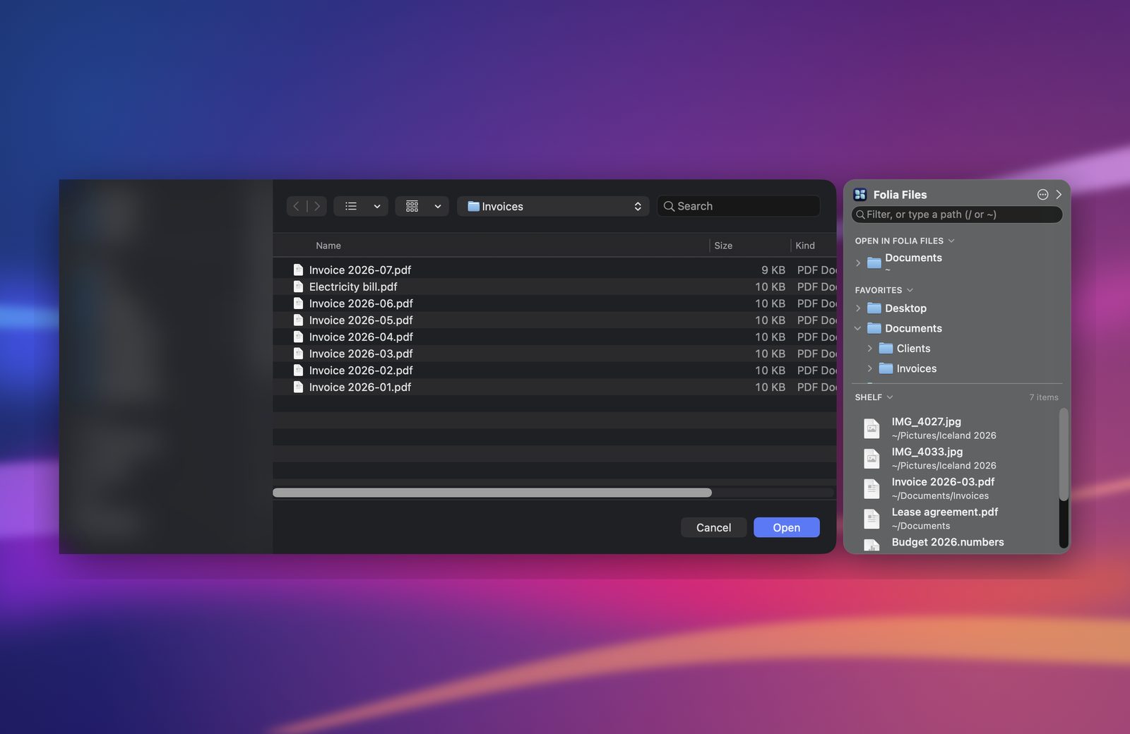Collapse the Documents folder in Favorites
Image resolution: width=1130 pixels, height=734 pixels.
pyautogui.click(x=858, y=328)
